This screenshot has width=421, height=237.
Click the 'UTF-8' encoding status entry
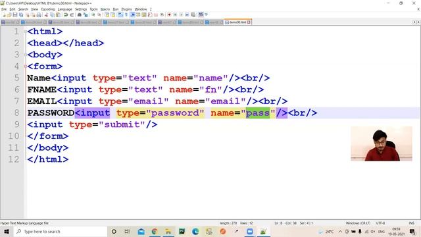coord(380,223)
